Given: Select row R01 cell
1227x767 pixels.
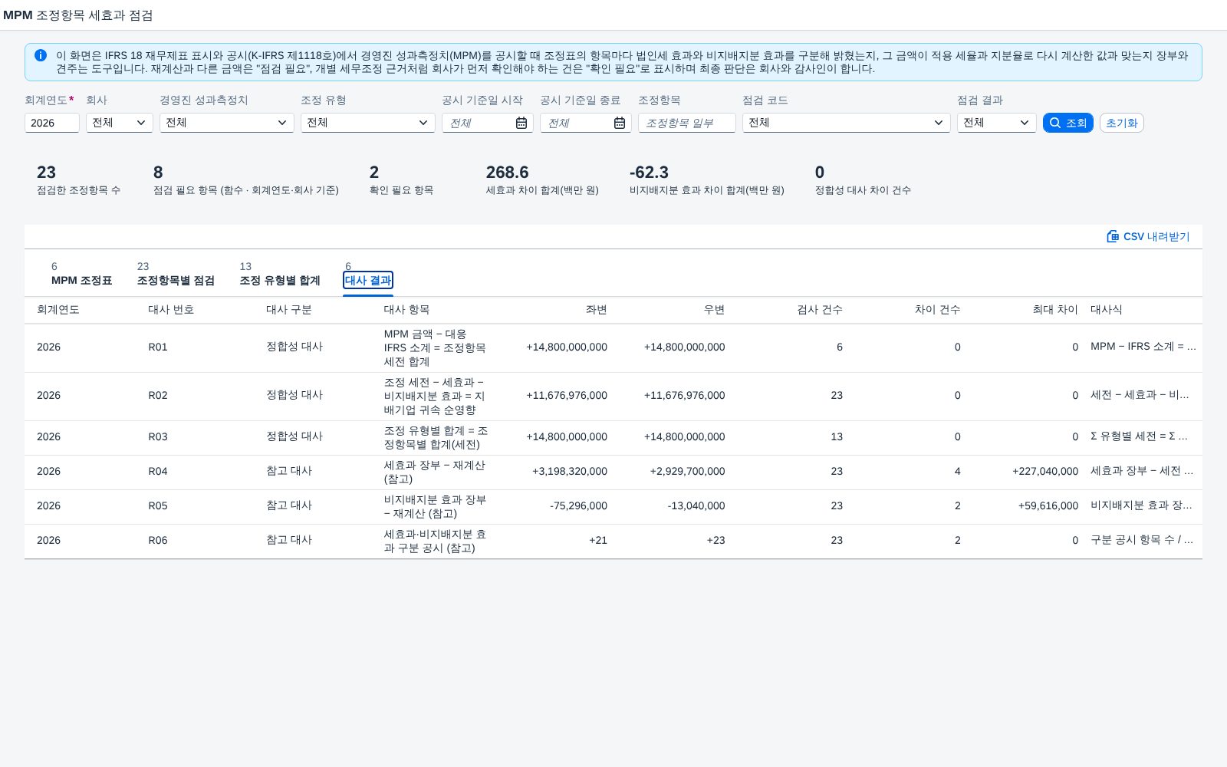Looking at the screenshot, I should coord(158,347).
